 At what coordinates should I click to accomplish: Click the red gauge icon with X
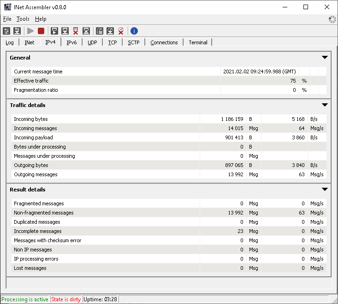click(121, 31)
